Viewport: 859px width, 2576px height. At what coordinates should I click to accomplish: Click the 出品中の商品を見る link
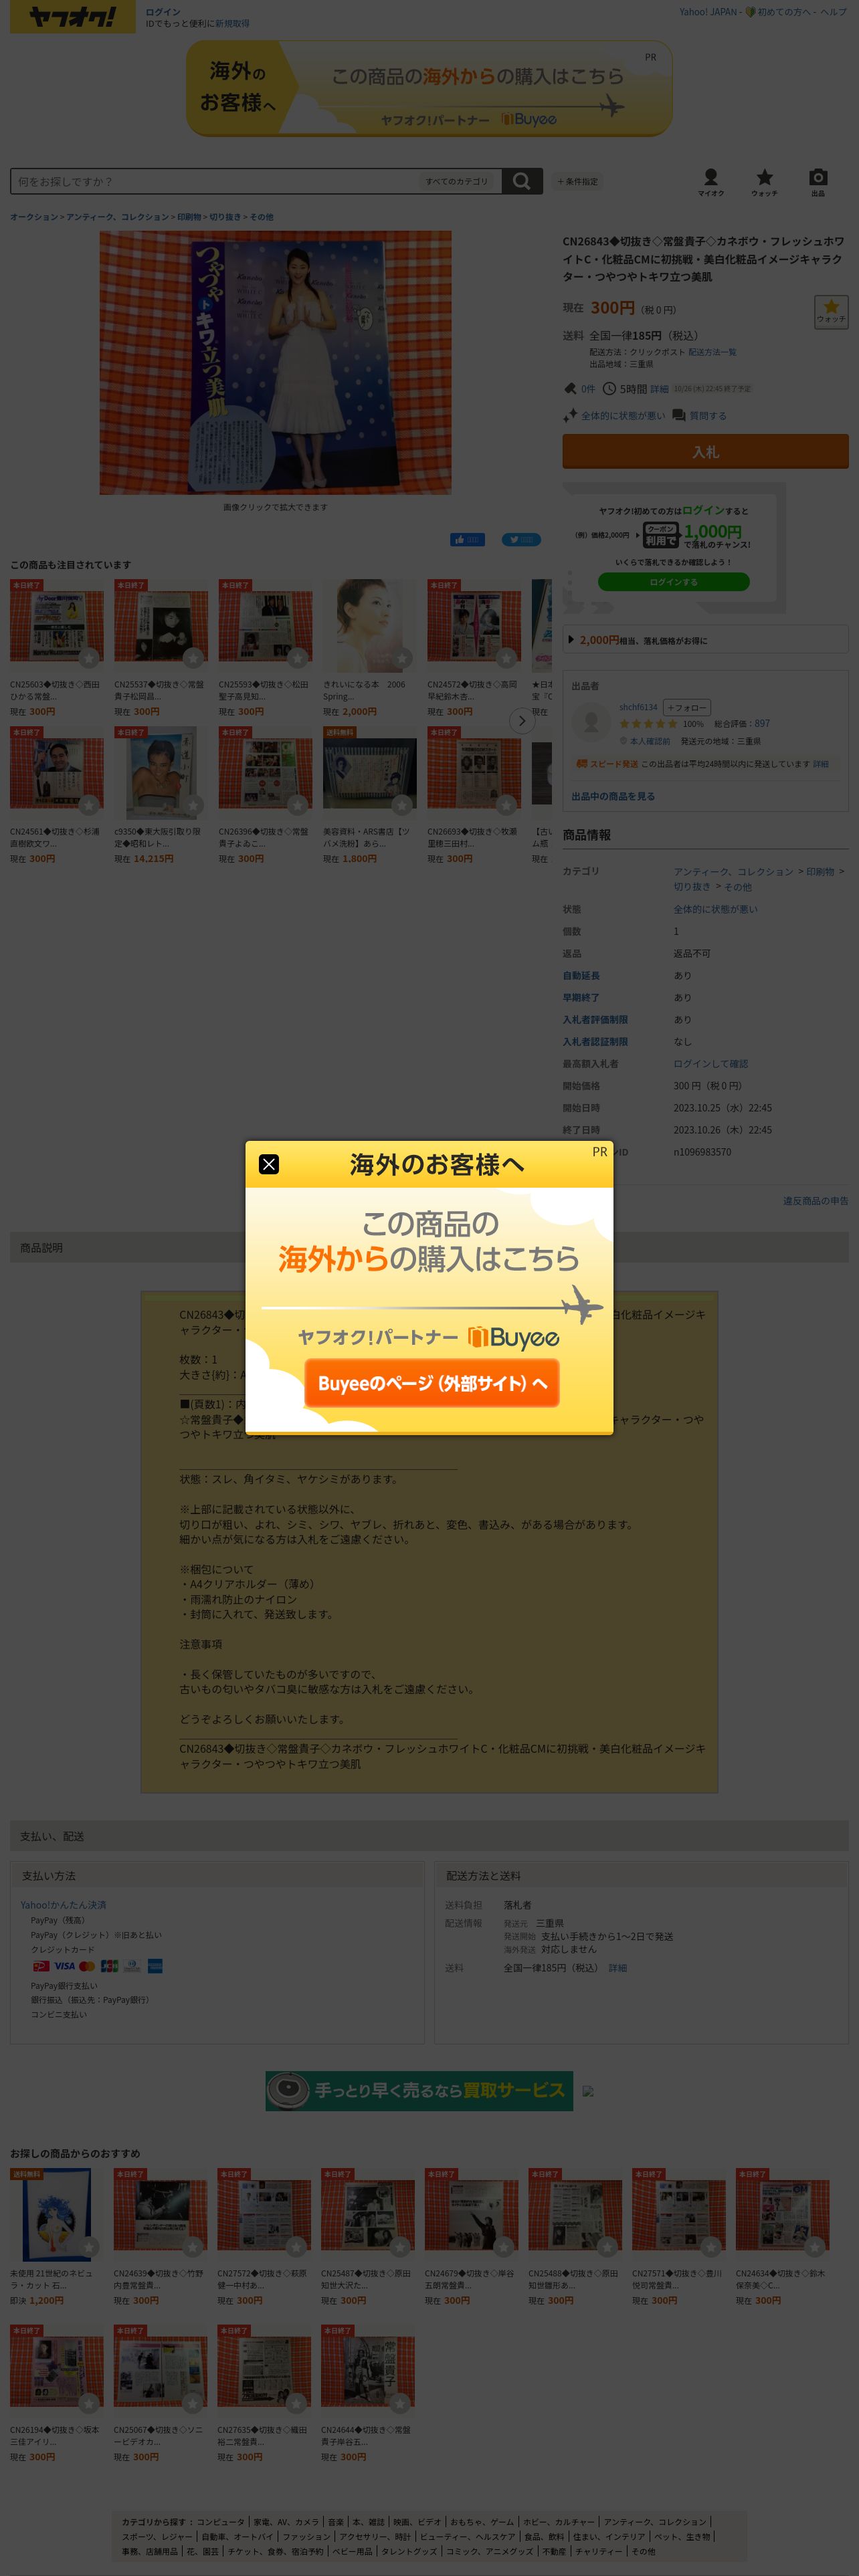(x=613, y=796)
